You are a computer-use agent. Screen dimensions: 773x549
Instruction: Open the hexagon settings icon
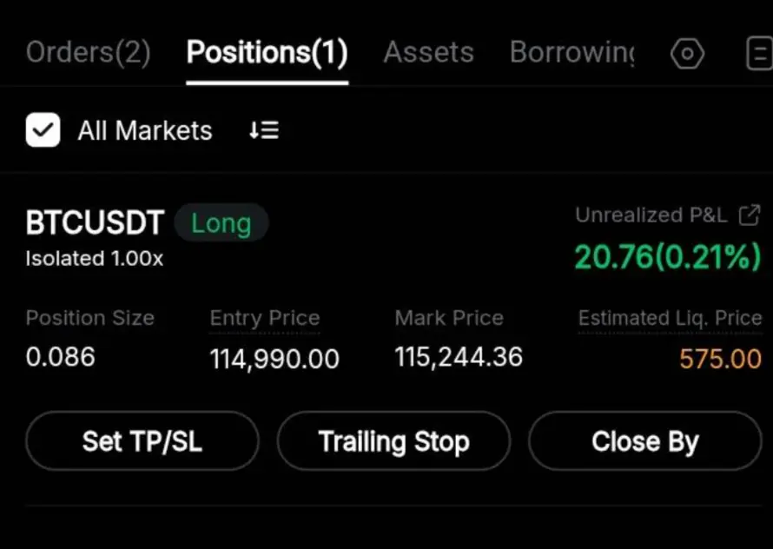(687, 53)
